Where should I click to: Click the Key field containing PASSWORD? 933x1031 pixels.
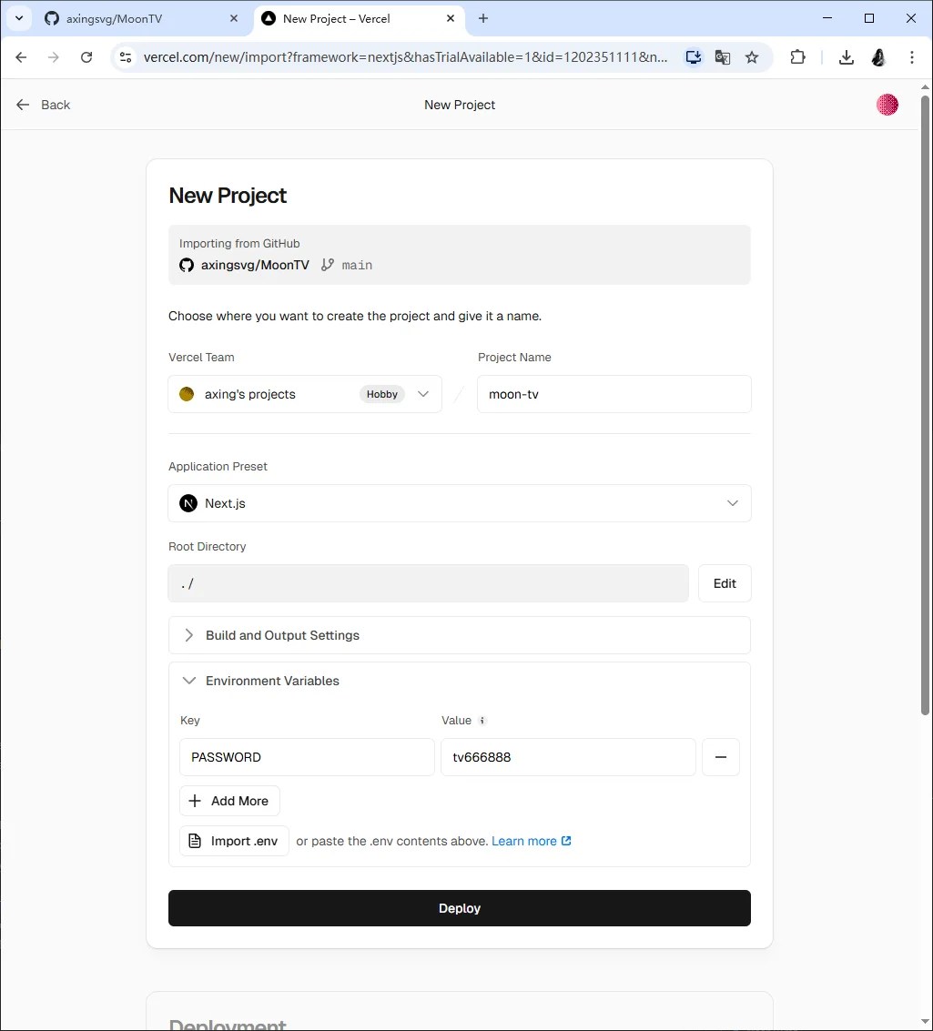click(307, 757)
